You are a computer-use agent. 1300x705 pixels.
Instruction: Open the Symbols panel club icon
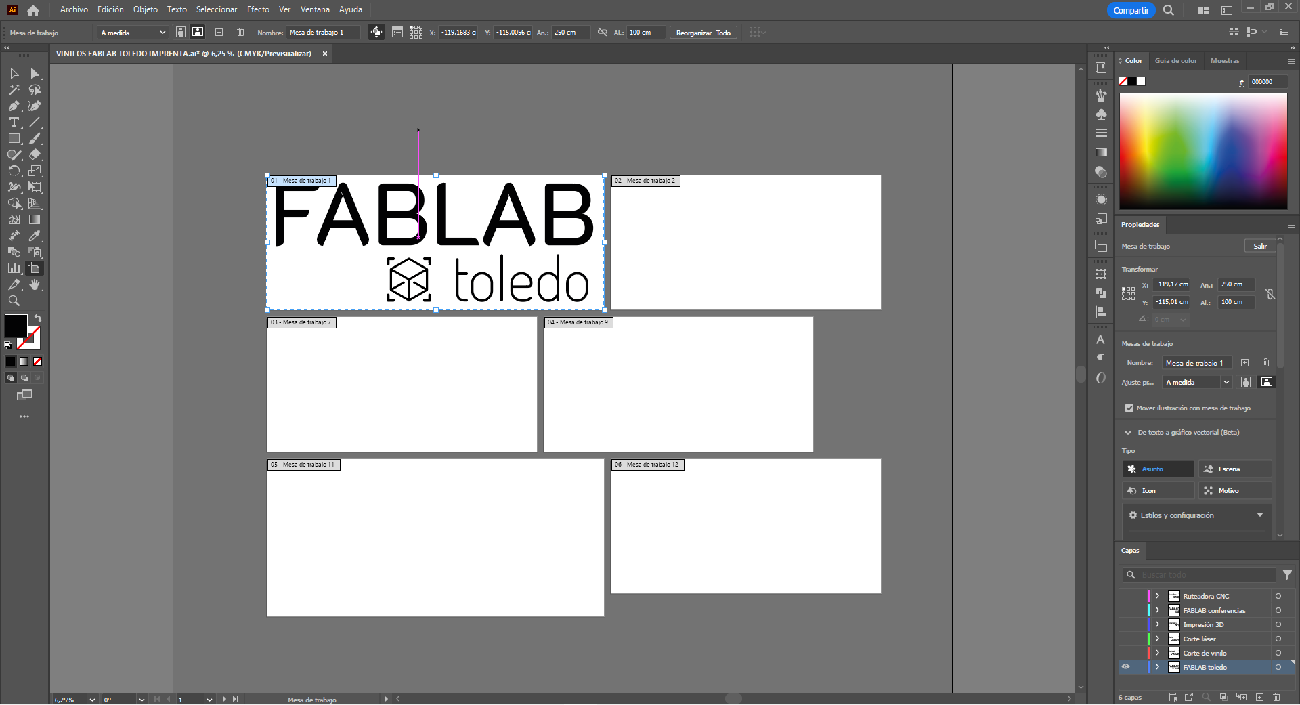point(1102,114)
